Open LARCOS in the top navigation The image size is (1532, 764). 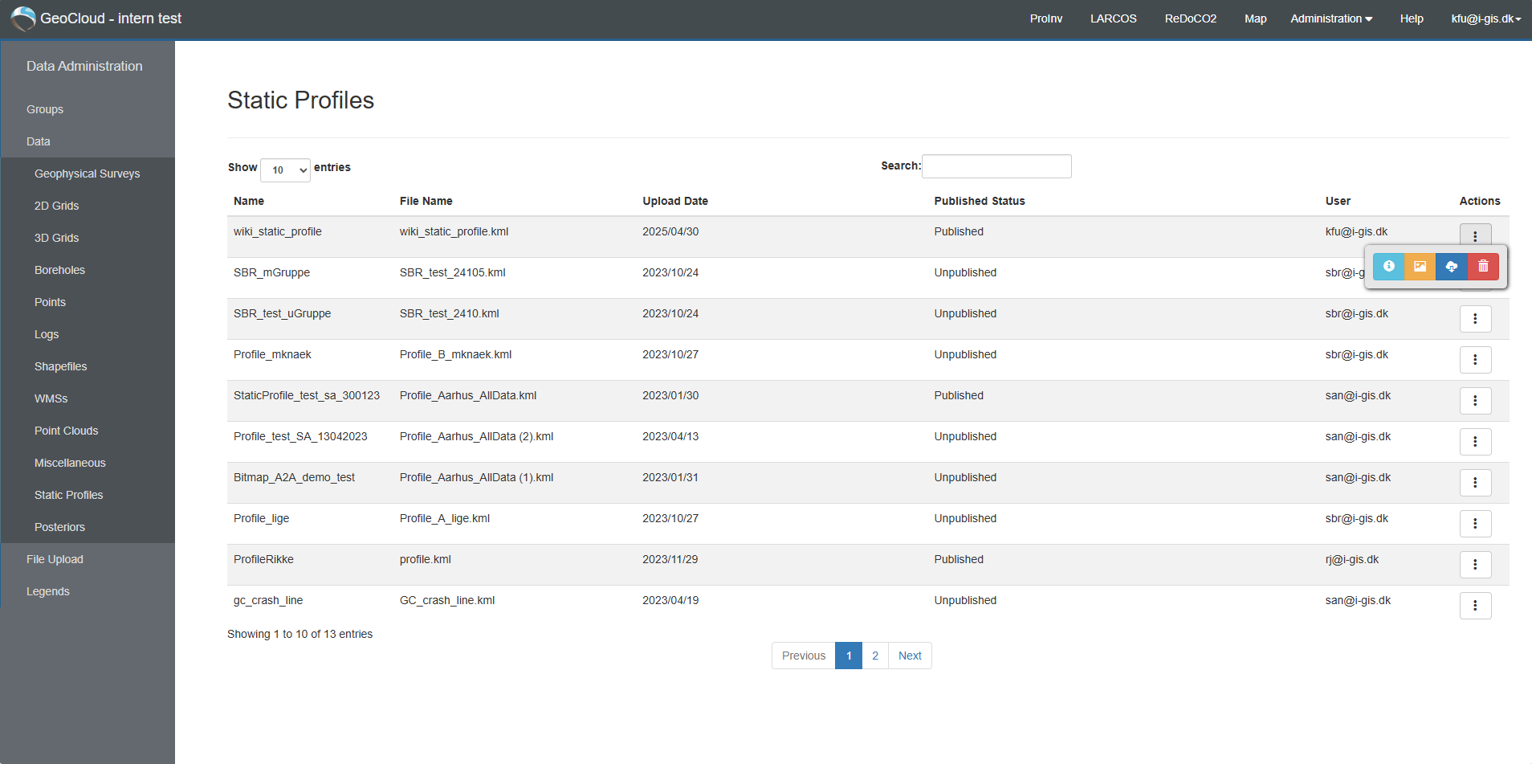1113,18
